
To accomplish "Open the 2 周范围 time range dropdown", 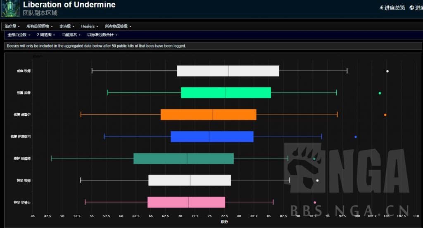I will (x=46, y=35).
